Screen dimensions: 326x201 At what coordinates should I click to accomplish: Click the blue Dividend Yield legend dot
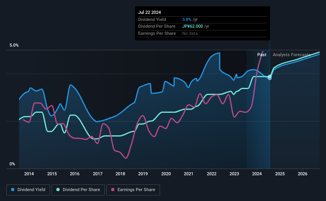pyautogui.click(x=13, y=190)
